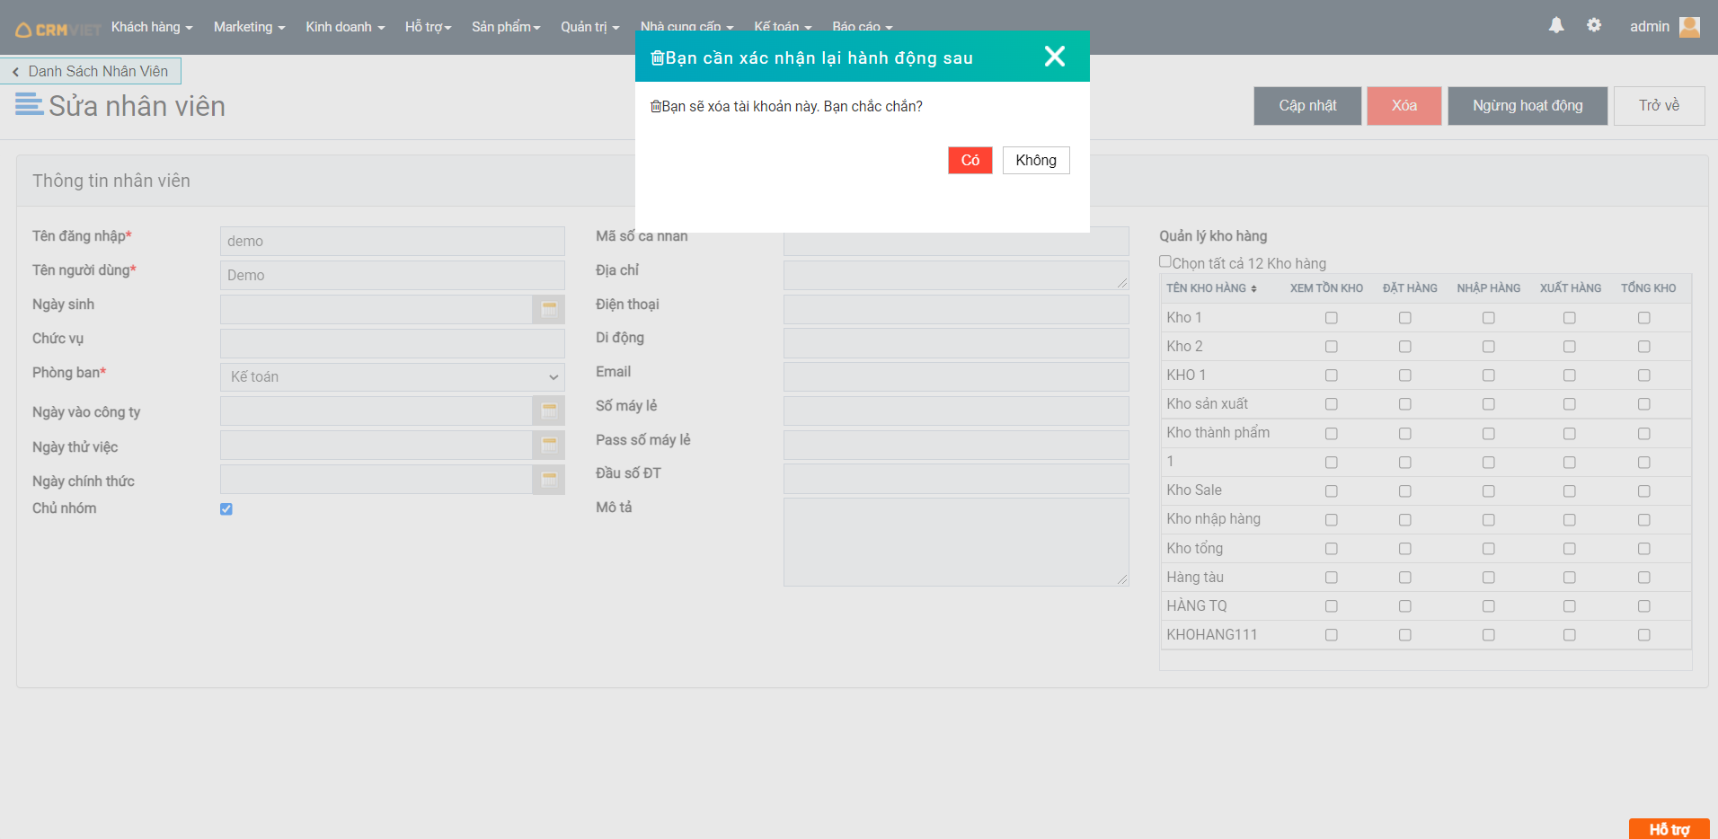
Task: Open the Ngày chính thức calendar picker
Action: pyautogui.click(x=548, y=479)
